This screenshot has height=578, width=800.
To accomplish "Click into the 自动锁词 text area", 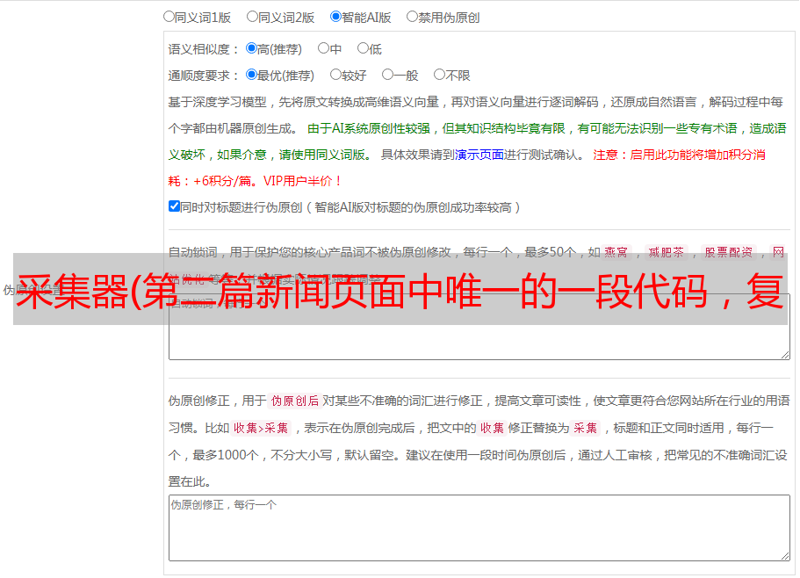I will click(479, 327).
